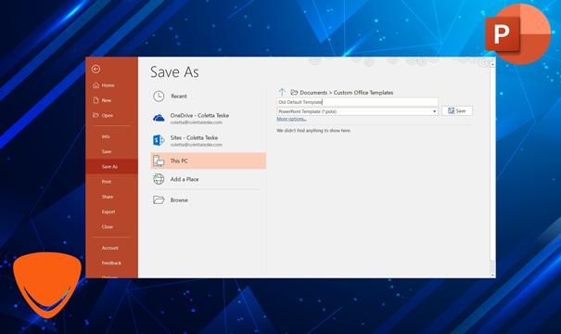Open the Print page

pyautogui.click(x=107, y=182)
